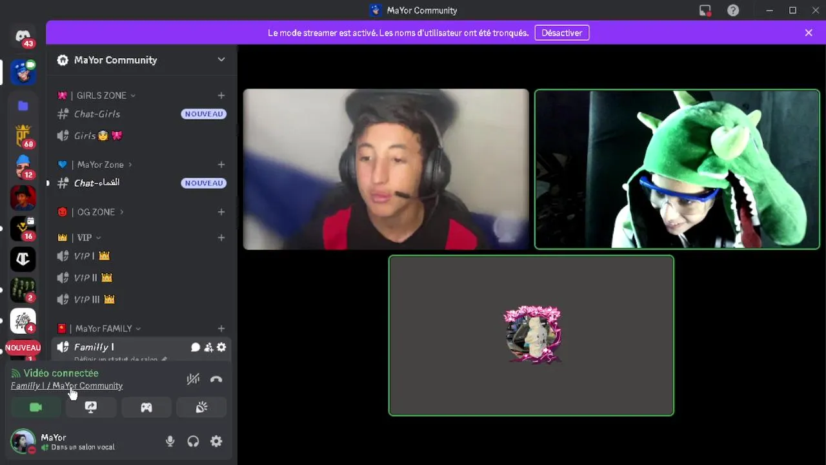Add a channel to MaYor FAMILY with plus icon

[x=221, y=329]
